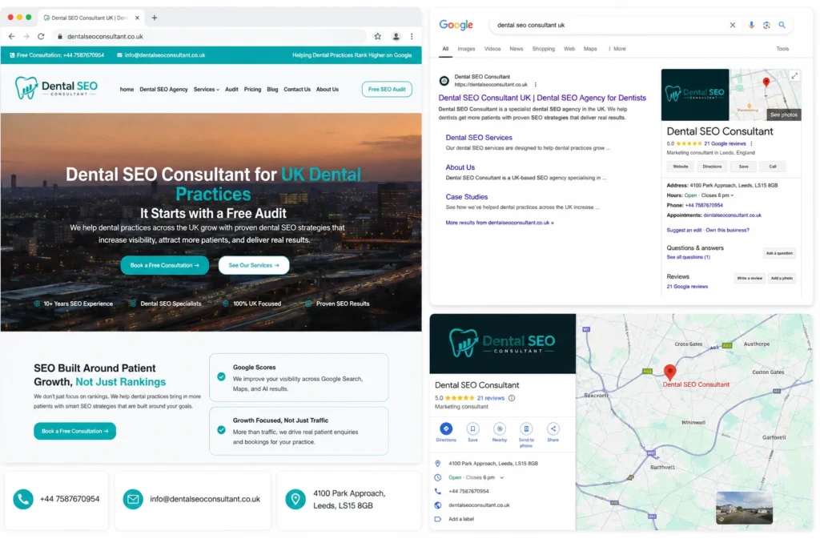Click the Google search input field
The height and width of the screenshot is (547, 820).
click(x=609, y=25)
